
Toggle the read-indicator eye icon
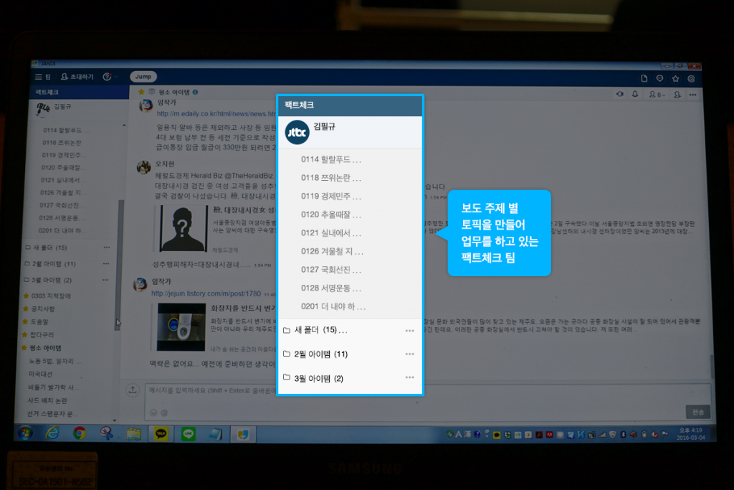pos(619,94)
